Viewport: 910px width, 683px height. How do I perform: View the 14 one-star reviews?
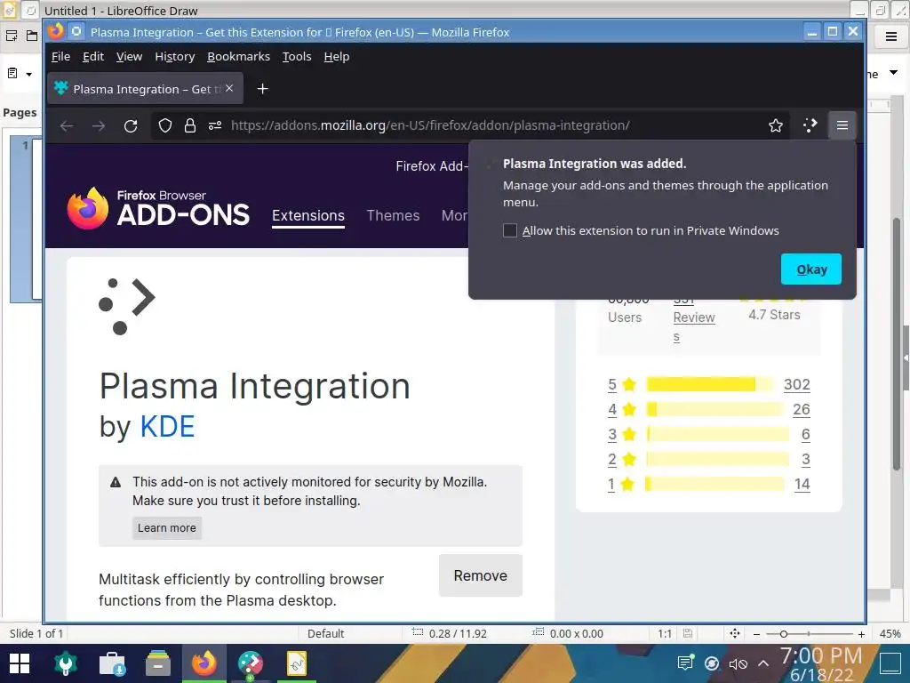click(802, 485)
